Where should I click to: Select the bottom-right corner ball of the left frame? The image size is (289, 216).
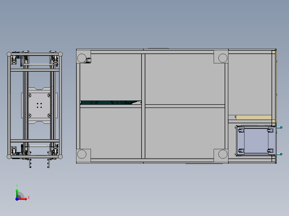pyautogui.click(x=61, y=157)
